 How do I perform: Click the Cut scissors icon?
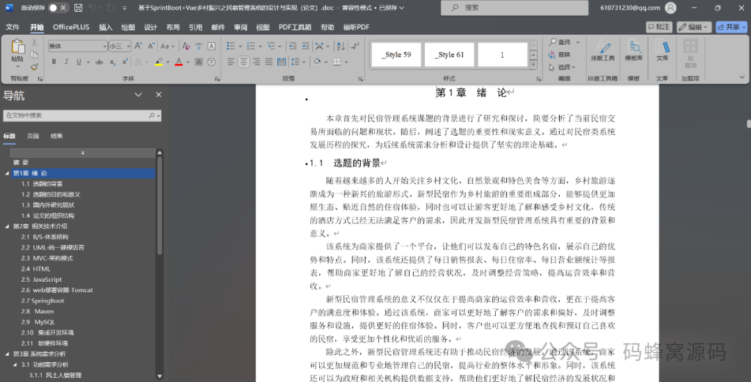pyautogui.click(x=34, y=42)
